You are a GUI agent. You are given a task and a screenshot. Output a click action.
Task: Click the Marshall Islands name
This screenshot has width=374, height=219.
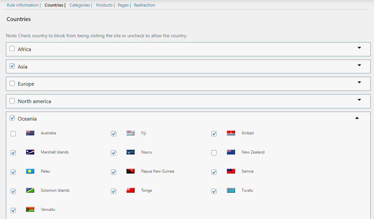click(55, 152)
